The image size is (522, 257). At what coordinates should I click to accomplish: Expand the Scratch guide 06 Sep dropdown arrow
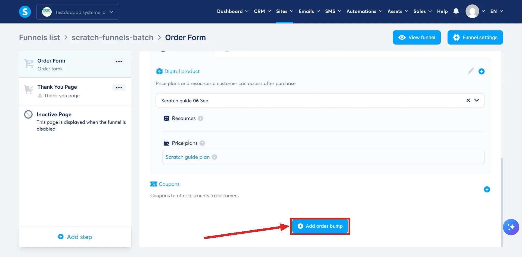pos(477,100)
